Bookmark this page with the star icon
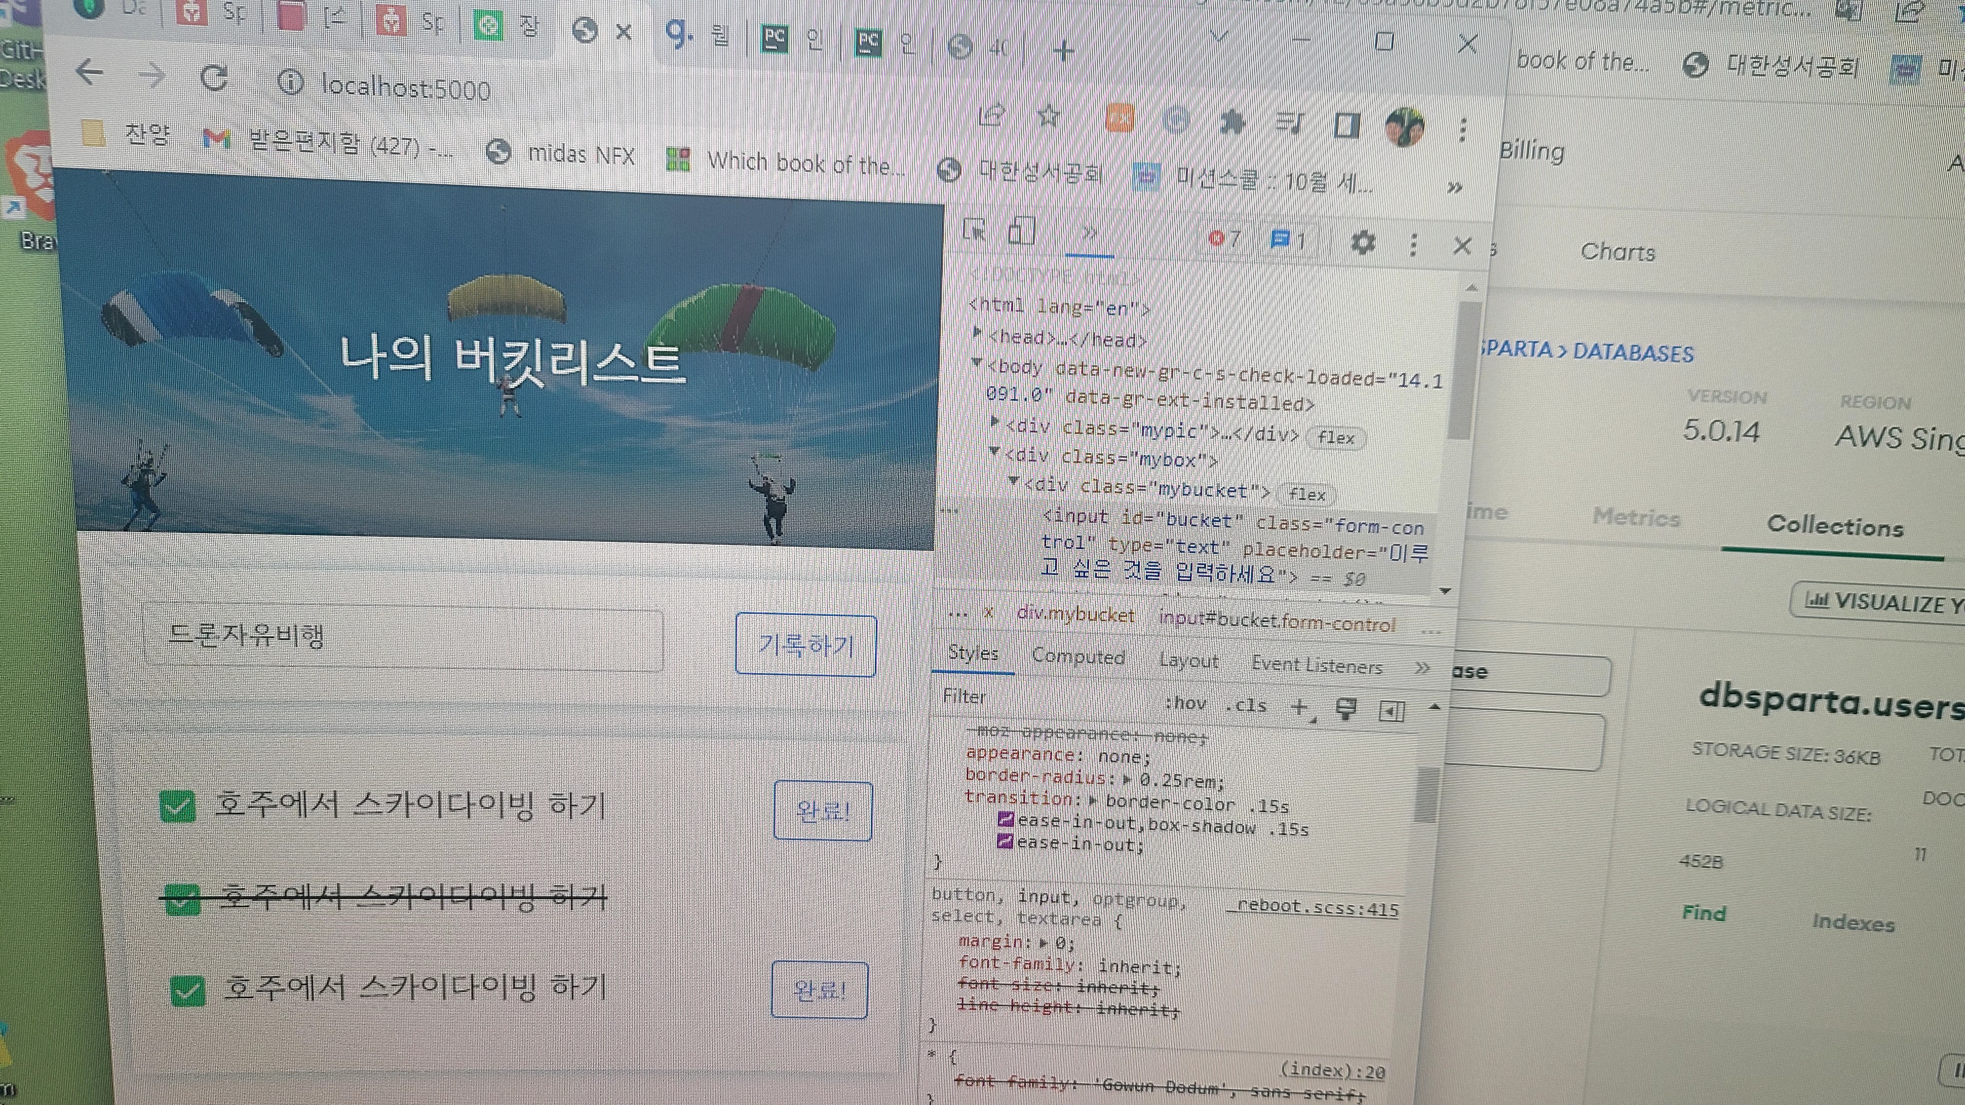 pyautogui.click(x=1050, y=116)
